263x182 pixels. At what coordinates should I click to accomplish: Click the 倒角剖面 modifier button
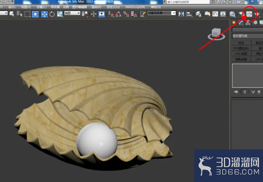pos(241,59)
